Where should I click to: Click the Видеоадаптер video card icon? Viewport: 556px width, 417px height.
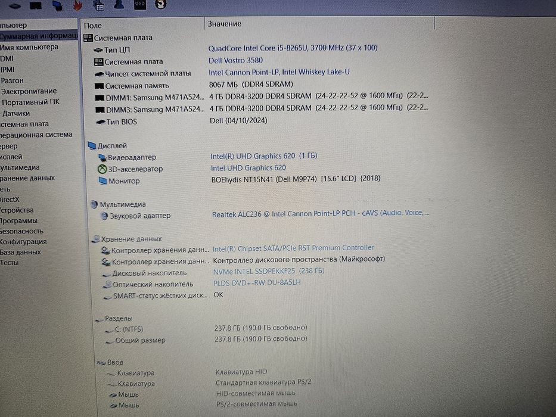pyautogui.click(x=102, y=157)
